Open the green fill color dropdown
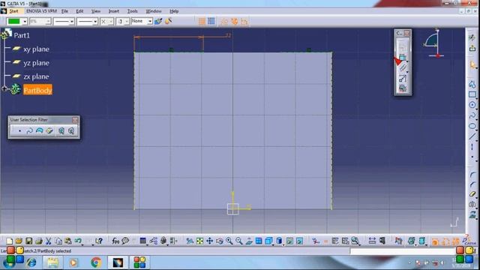This screenshot has width=480, height=270. point(25,22)
